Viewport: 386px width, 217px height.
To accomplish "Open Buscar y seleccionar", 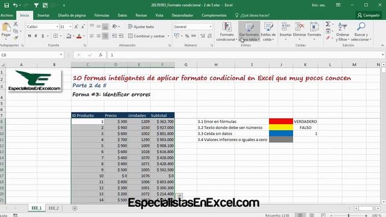I will (x=361, y=32).
